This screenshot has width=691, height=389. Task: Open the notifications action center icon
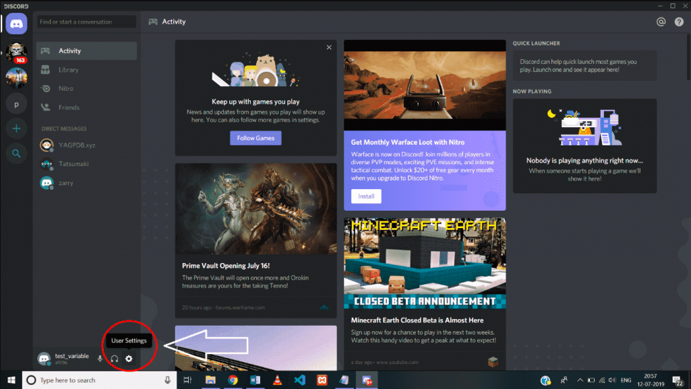click(x=678, y=380)
